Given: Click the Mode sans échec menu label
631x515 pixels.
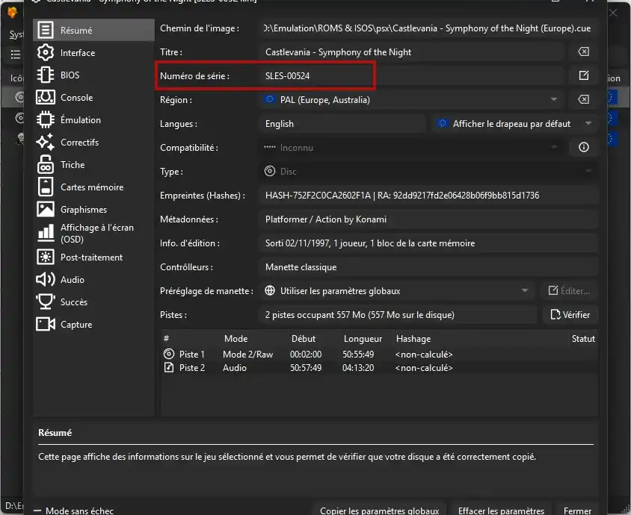Looking at the screenshot, I should [x=79, y=511].
